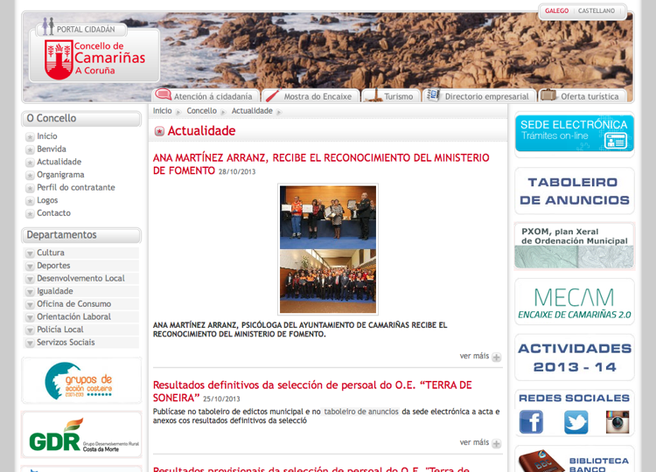Open Contacto in the O Concello menu
Screen dimensions: 656x472
(x=53, y=213)
